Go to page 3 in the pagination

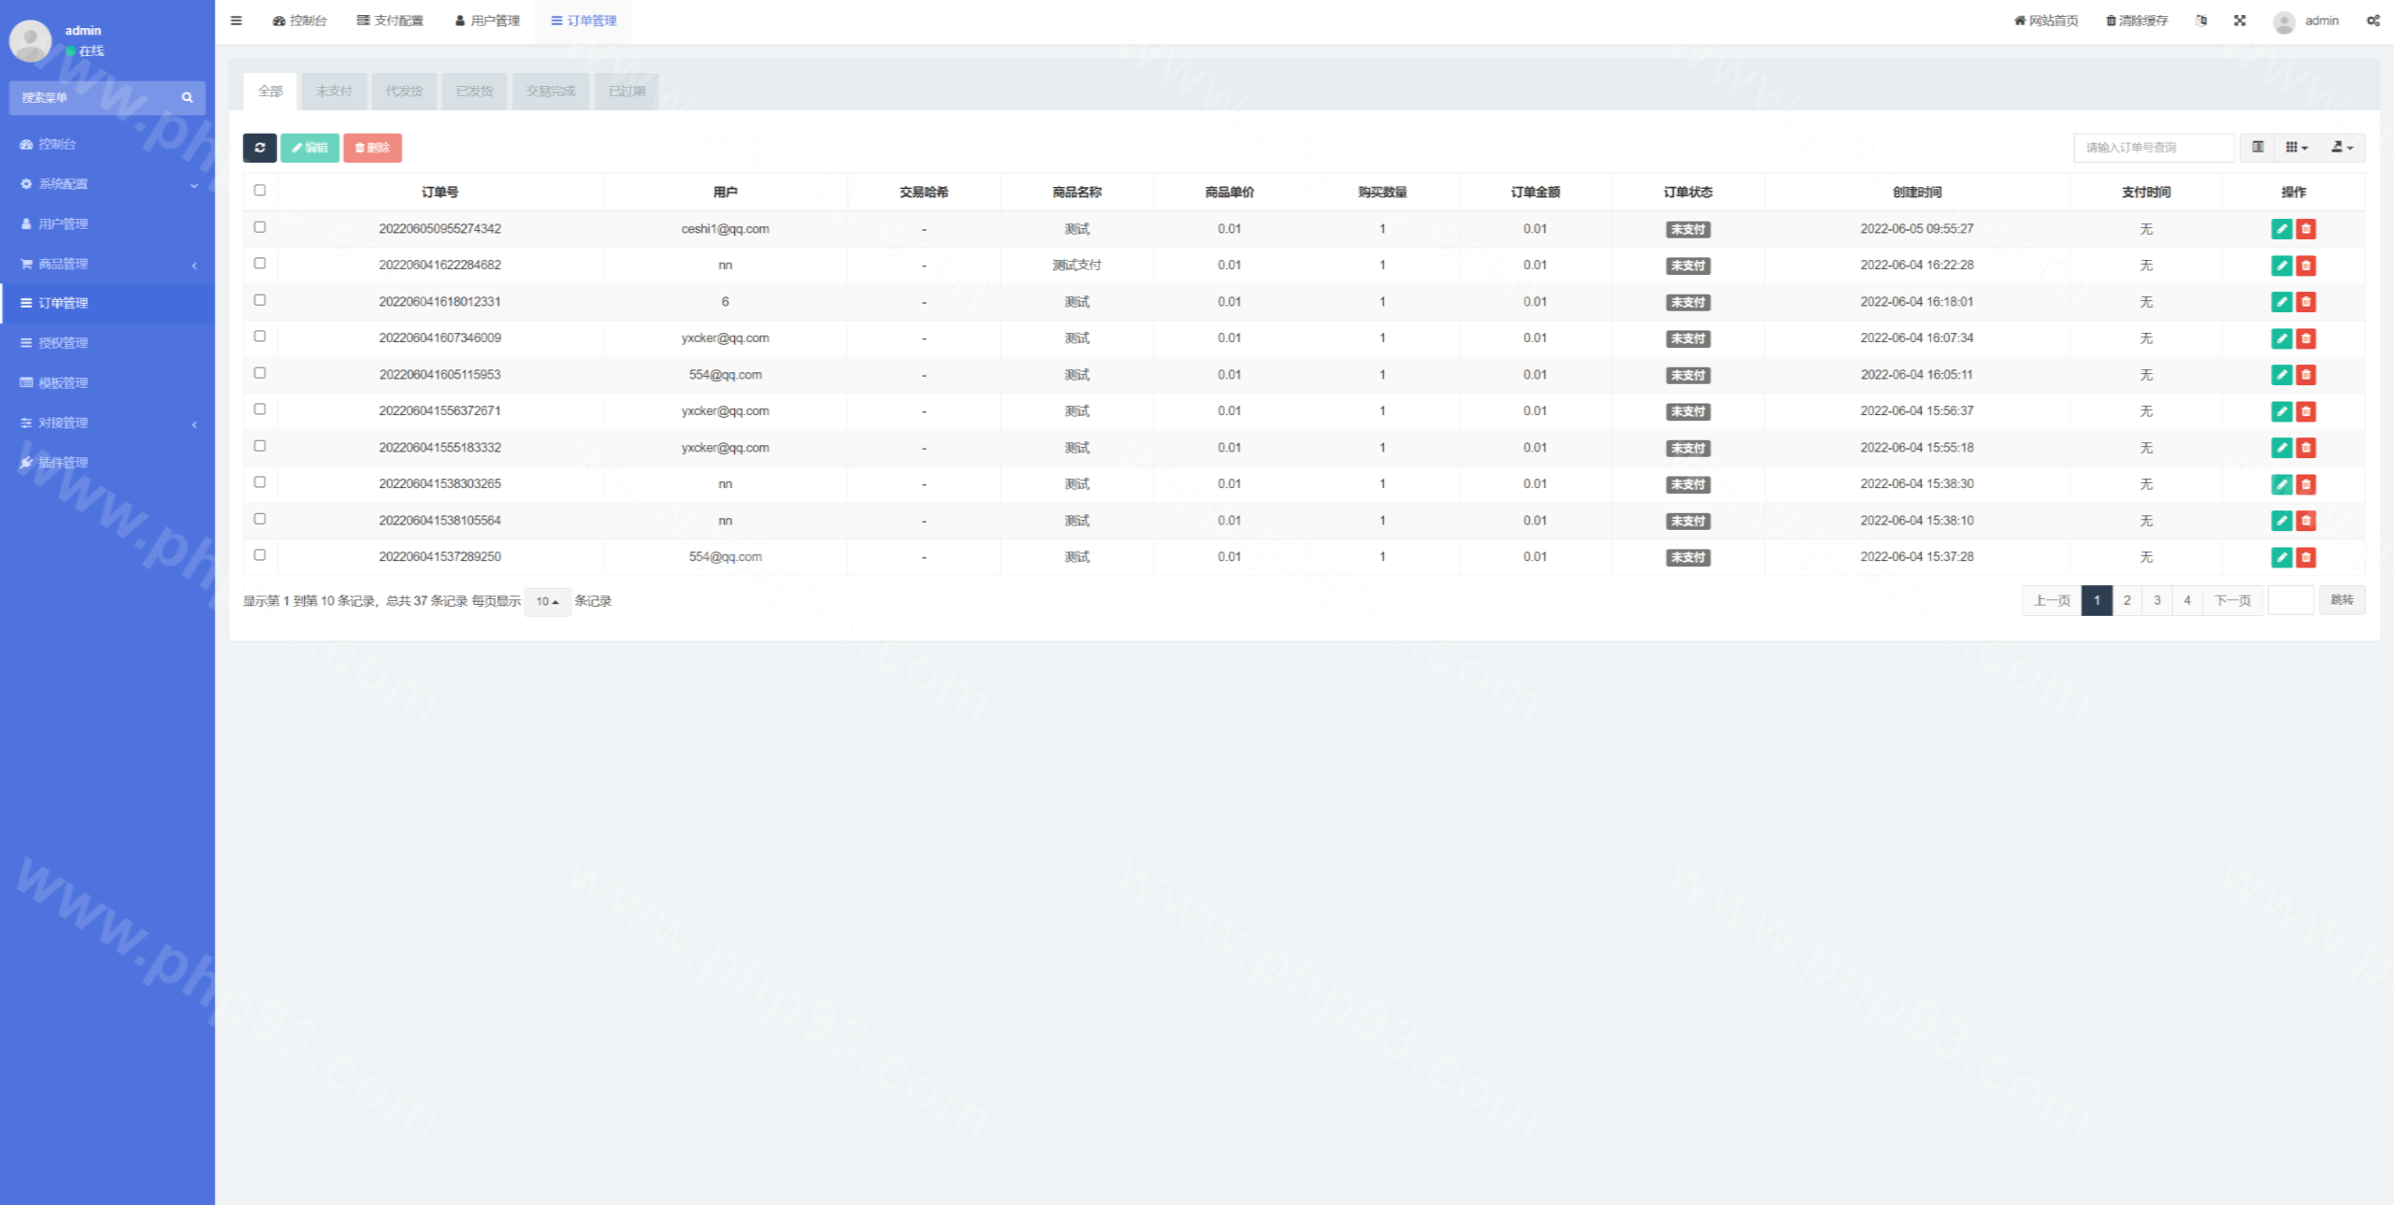click(2156, 600)
